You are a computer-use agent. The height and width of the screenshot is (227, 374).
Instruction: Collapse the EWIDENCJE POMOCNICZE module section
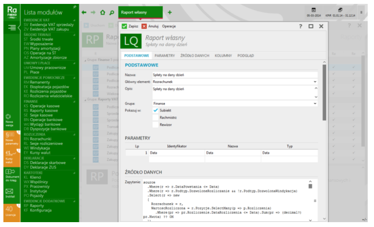tap(74, 78)
